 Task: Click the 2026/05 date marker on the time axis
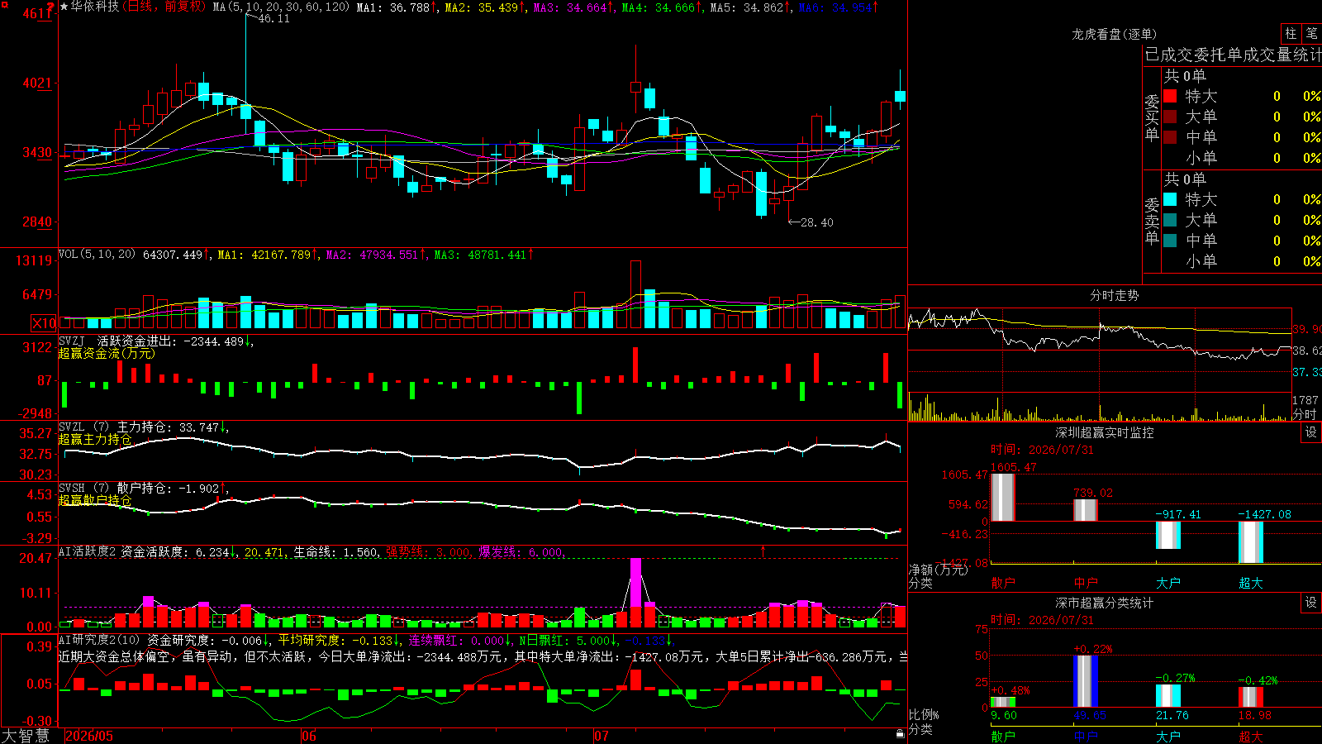click(x=89, y=736)
